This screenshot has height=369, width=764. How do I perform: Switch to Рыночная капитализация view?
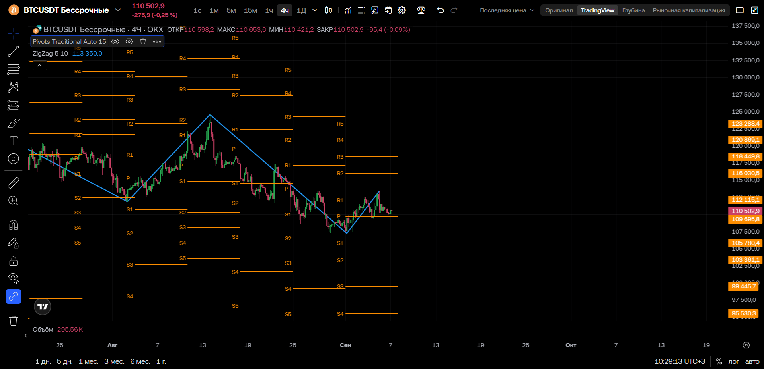(x=689, y=10)
